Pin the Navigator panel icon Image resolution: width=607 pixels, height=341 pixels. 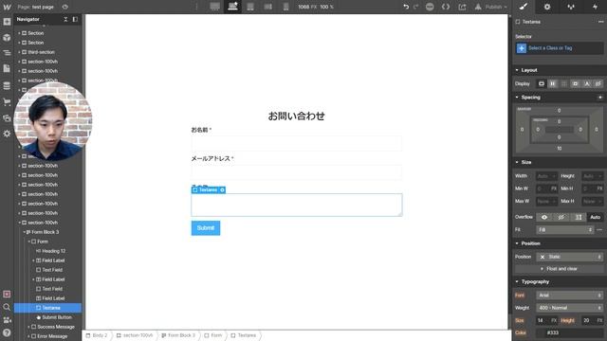pos(75,19)
